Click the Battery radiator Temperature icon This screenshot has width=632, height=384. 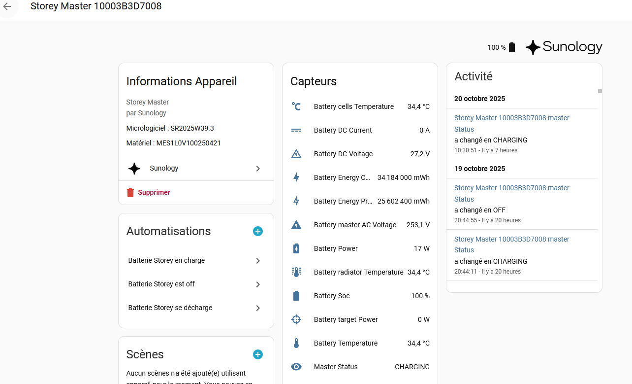pyautogui.click(x=296, y=272)
